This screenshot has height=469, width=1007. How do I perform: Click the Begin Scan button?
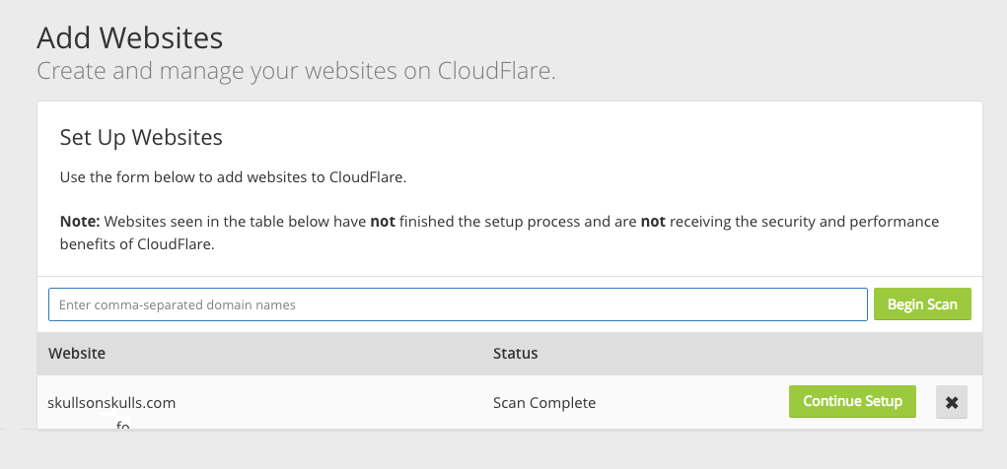tap(922, 304)
